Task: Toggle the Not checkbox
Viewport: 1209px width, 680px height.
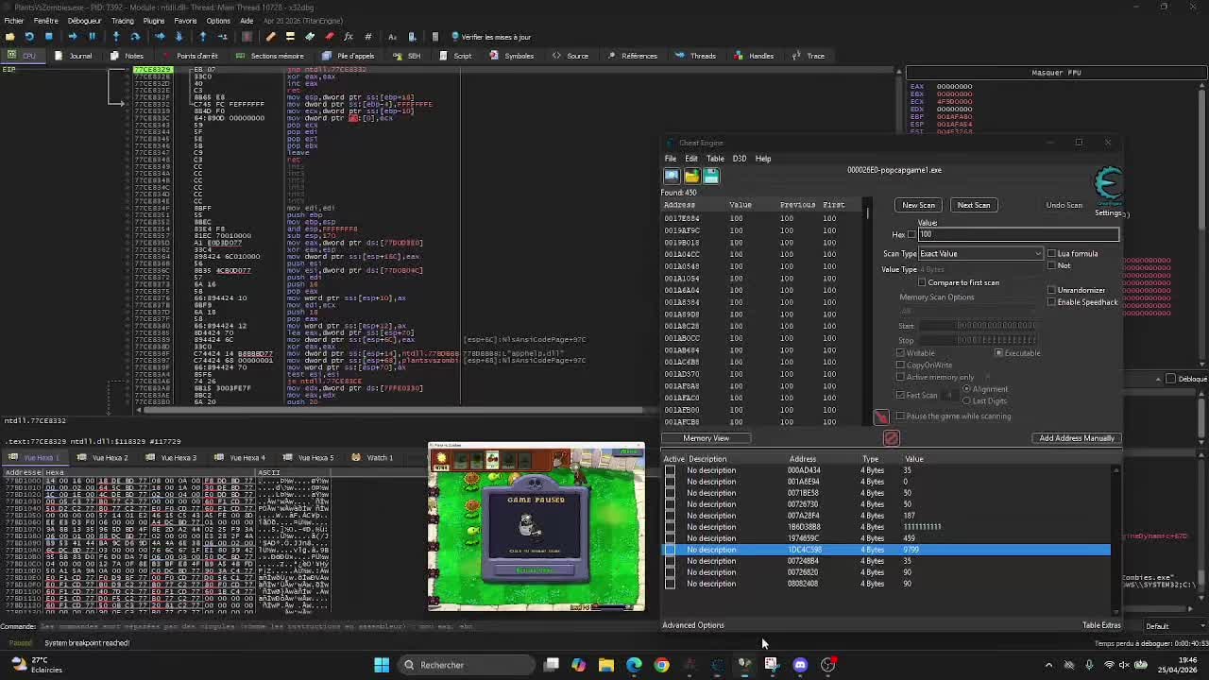Action: point(1051,265)
